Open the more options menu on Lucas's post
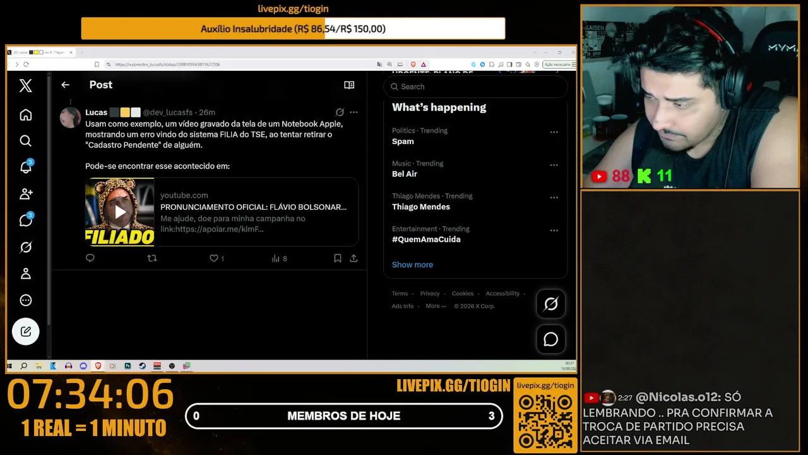The height and width of the screenshot is (455, 808). [353, 112]
